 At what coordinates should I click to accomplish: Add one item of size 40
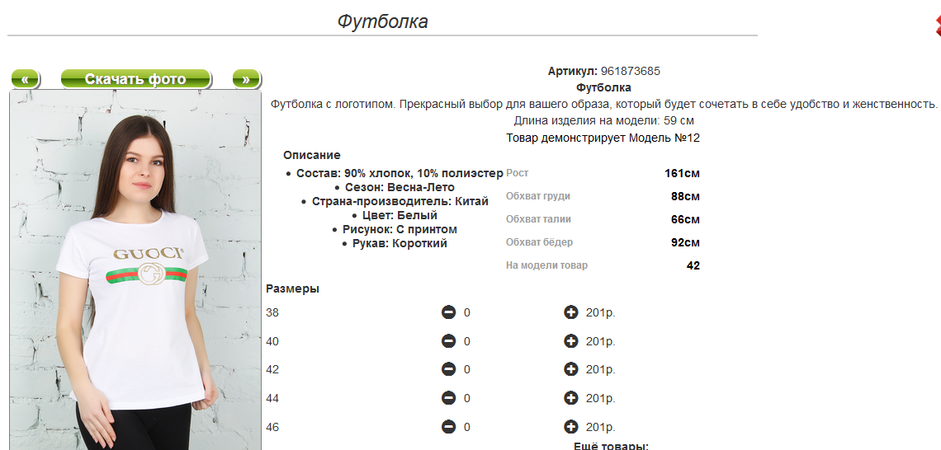pos(570,341)
